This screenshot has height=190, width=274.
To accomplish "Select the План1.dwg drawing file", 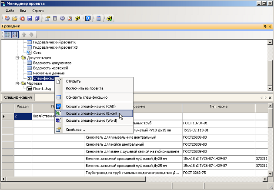I will click(x=42, y=89).
